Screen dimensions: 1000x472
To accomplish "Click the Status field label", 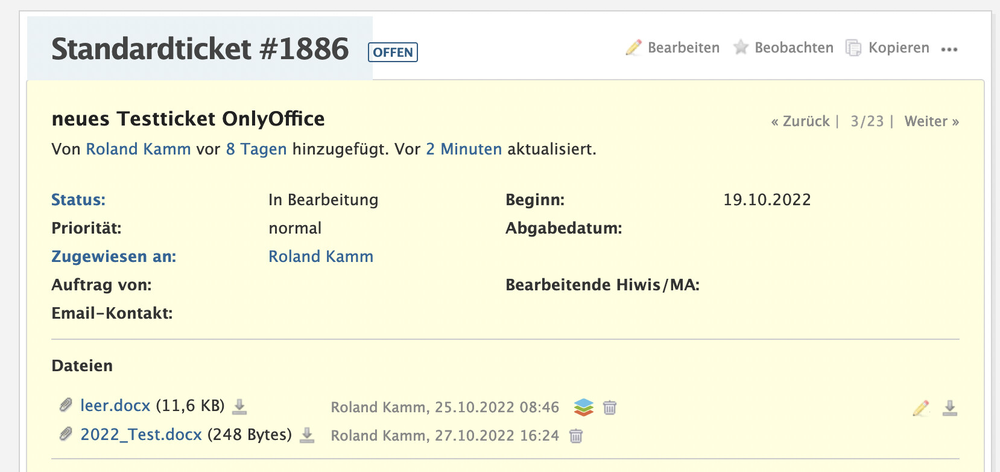I will coord(78,200).
